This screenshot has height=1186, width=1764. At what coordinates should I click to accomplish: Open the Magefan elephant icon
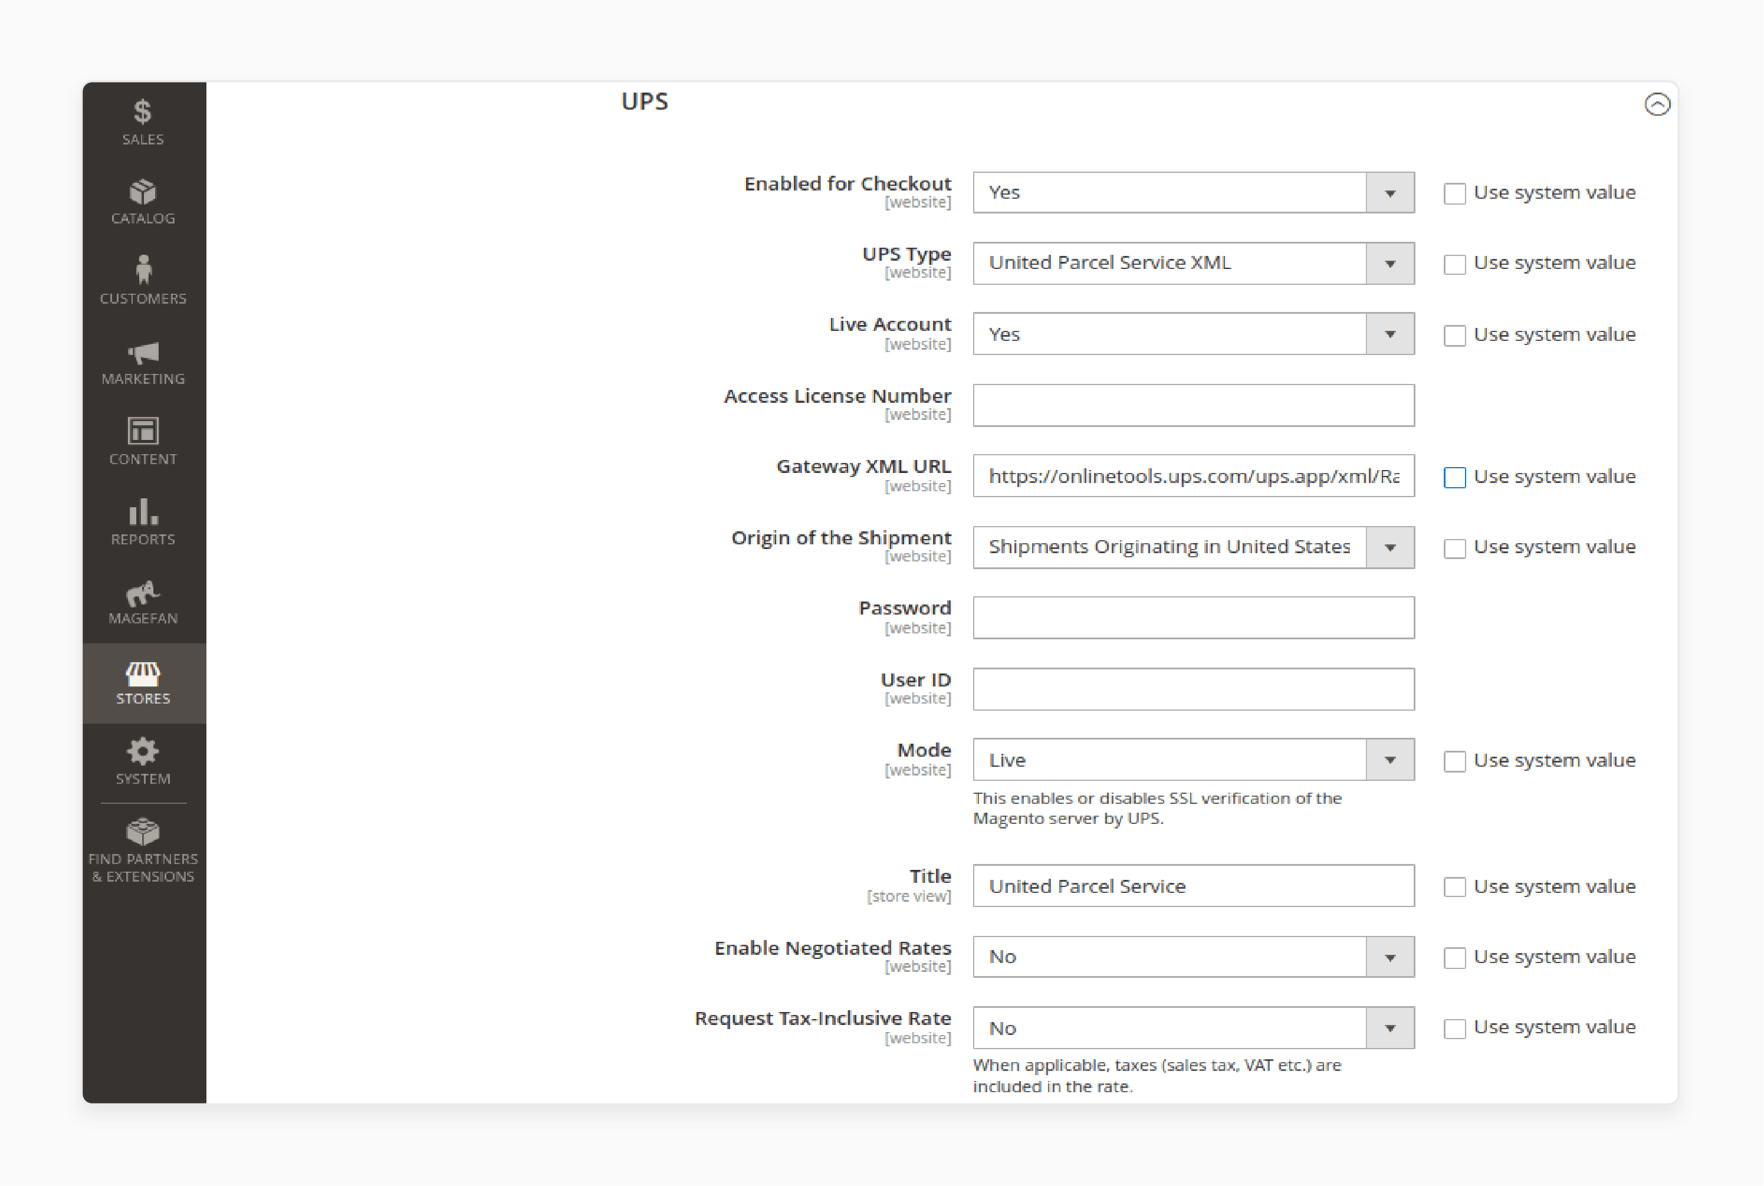[x=142, y=594]
